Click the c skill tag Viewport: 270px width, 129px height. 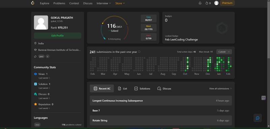[48, 56]
